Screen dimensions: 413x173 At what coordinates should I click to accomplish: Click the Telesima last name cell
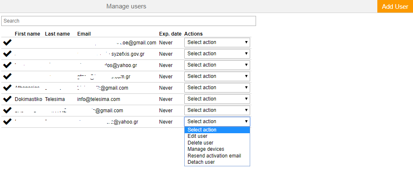pos(55,99)
